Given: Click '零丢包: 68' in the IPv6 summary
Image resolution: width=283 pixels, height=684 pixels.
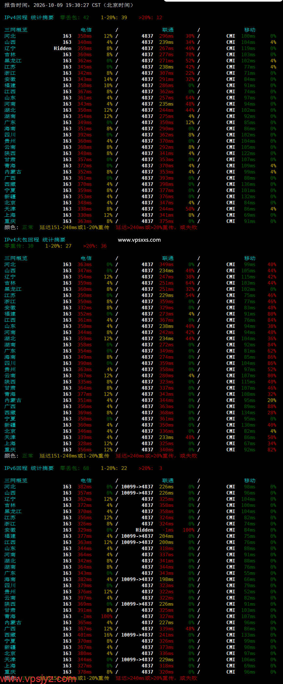Looking at the screenshot, I should tap(74, 468).
